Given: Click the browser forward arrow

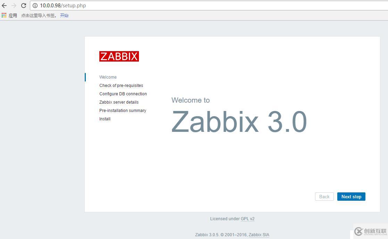Looking at the screenshot, I should click(14, 6).
